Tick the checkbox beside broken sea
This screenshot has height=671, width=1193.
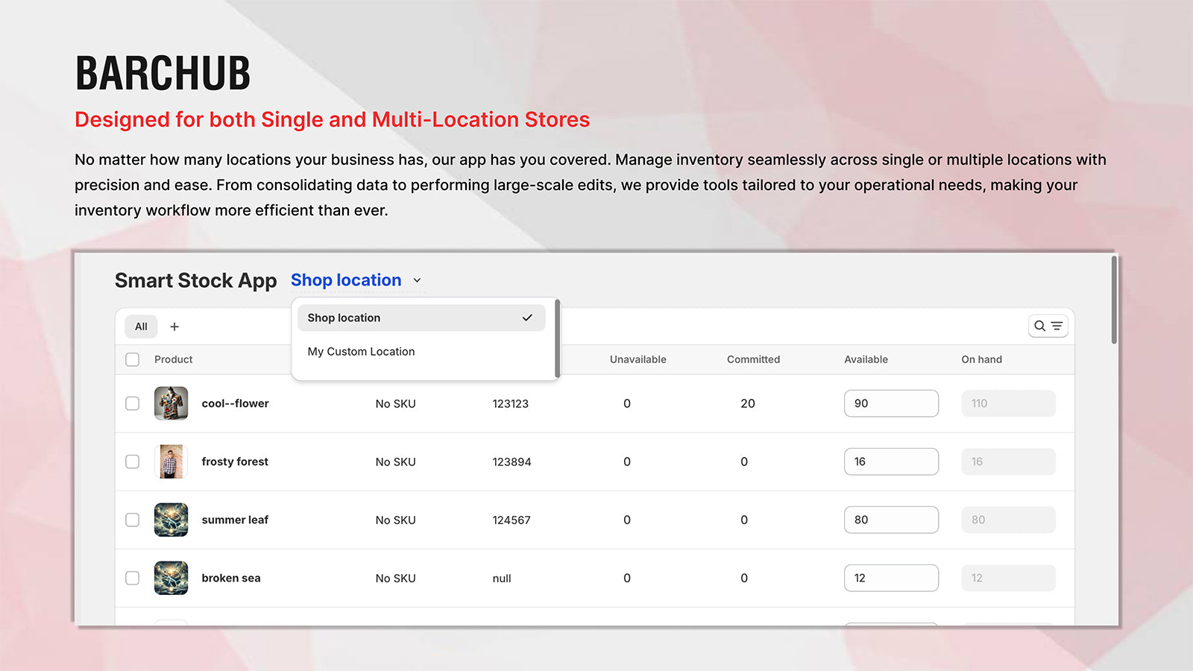(132, 578)
